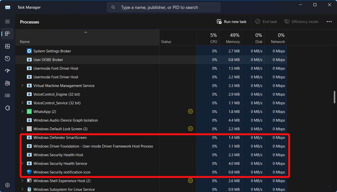Image resolution: width=337 pixels, height=192 pixels.
Task: Open the Services page icon
Action: [x=7, y=108]
